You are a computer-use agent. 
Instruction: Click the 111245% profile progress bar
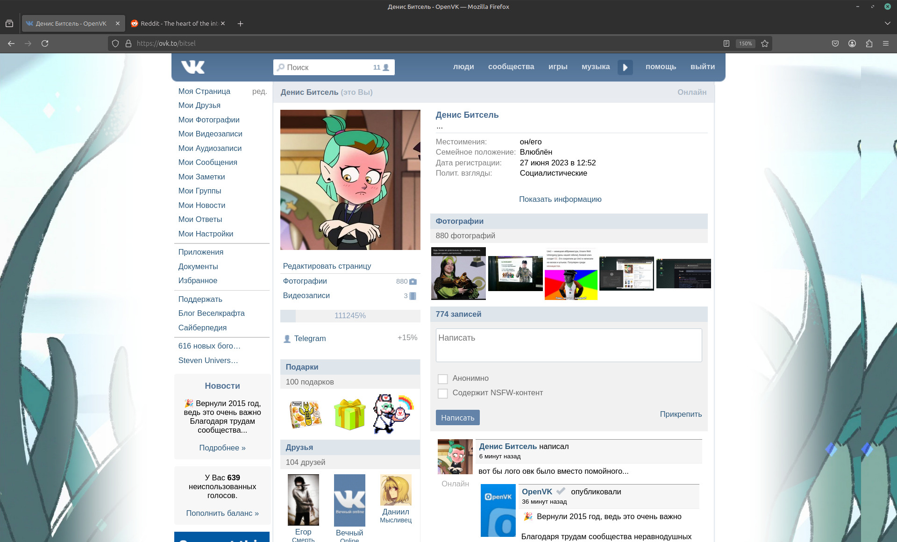tap(350, 316)
